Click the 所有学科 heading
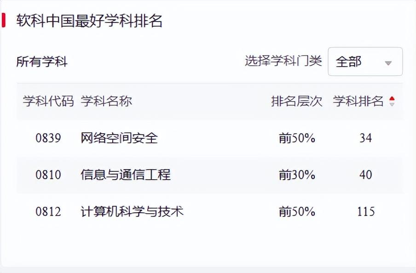Image resolution: width=416 pixels, height=273 pixels. 42,62
